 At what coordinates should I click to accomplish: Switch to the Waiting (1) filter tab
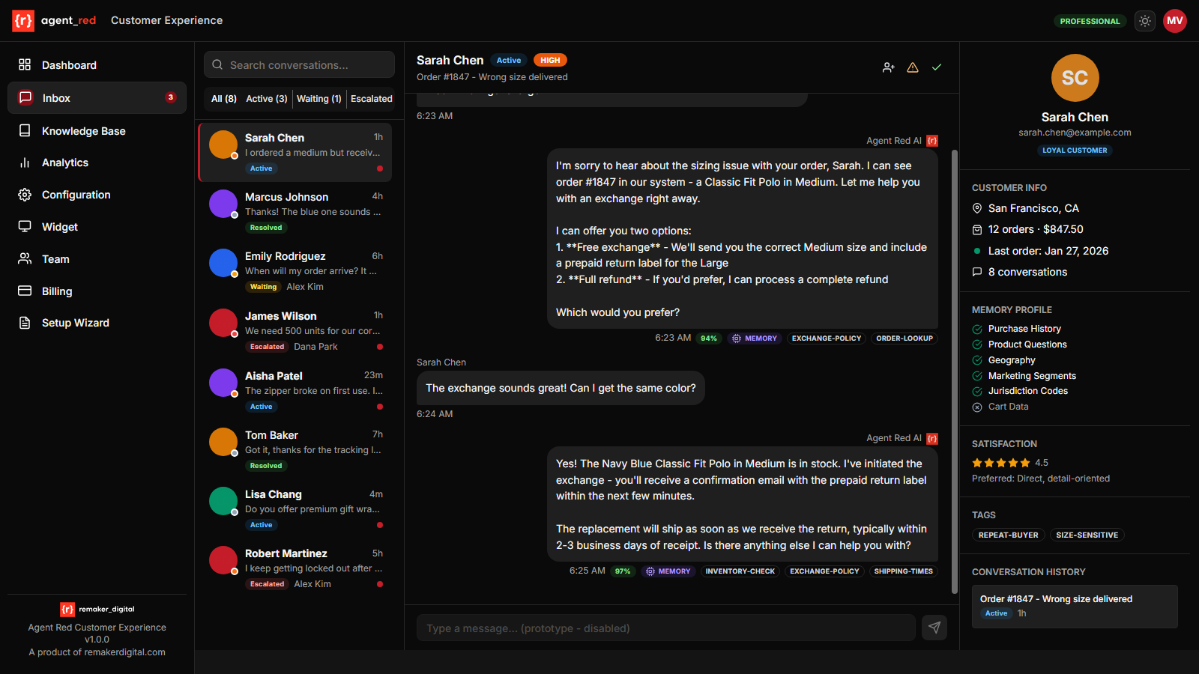point(319,98)
